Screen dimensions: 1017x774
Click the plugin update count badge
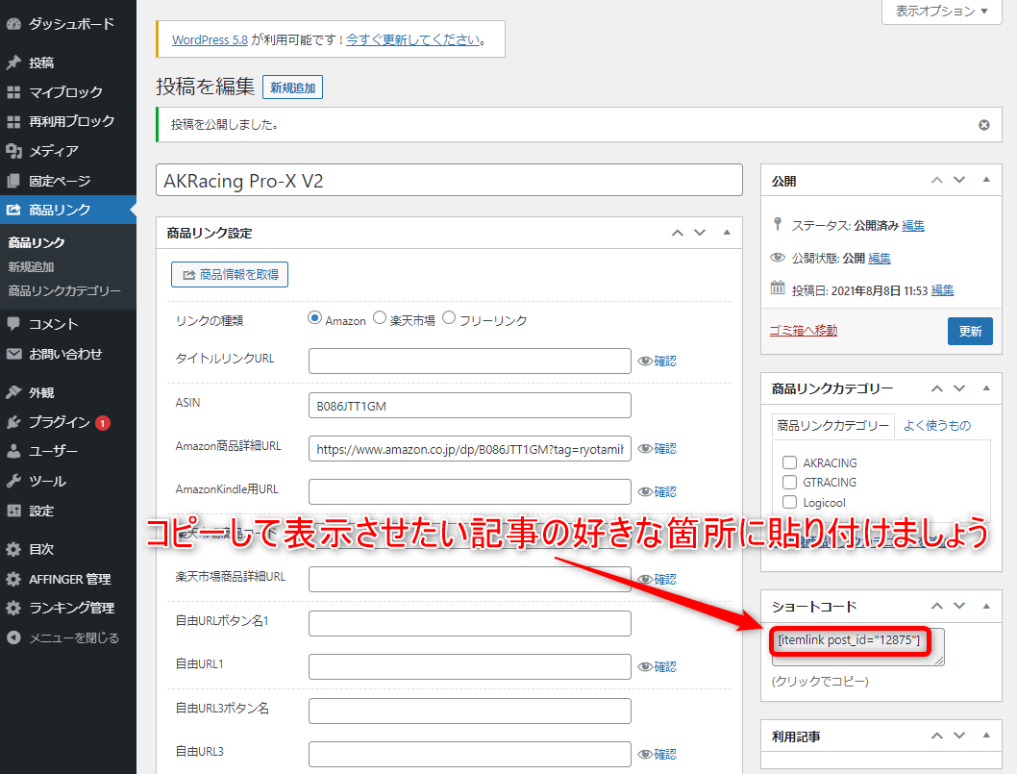(103, 423)
